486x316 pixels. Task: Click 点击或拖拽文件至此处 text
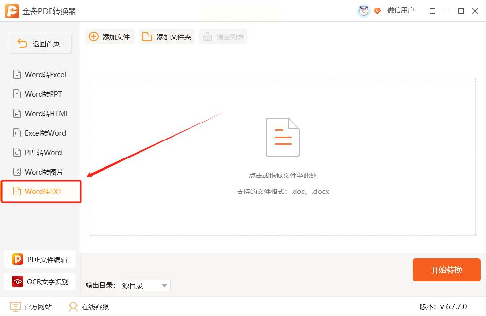[x=283, y=176]
